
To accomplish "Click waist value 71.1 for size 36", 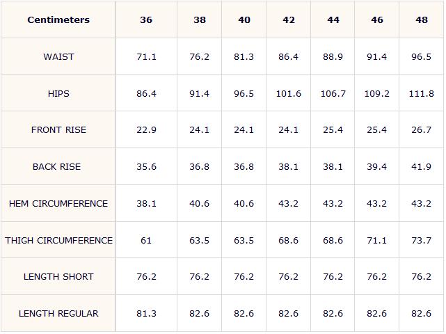I will pos(146,56).
